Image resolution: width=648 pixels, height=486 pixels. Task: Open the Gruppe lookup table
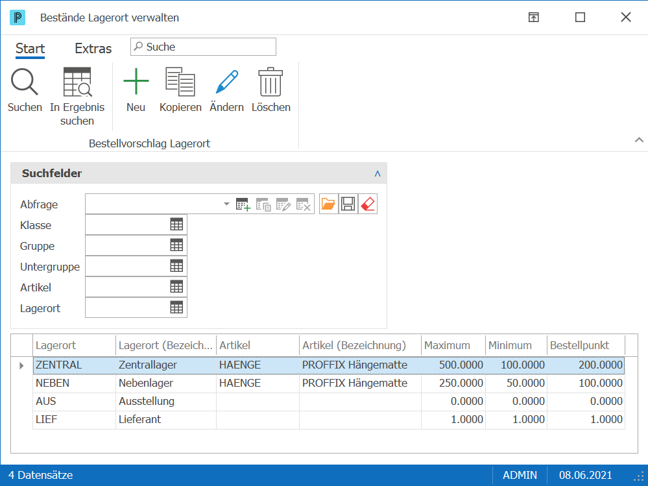[x=176, y=245]
